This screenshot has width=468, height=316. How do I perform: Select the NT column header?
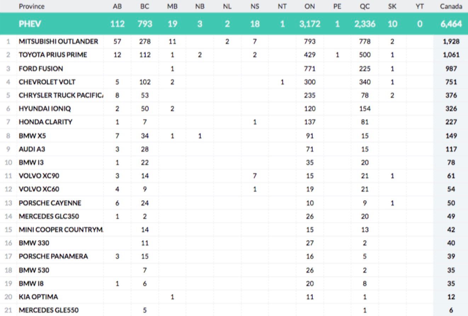click(282, 6)
